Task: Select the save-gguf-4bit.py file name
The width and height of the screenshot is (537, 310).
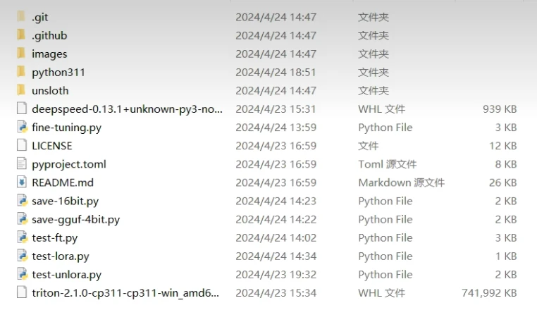Action: coord(75,219)
